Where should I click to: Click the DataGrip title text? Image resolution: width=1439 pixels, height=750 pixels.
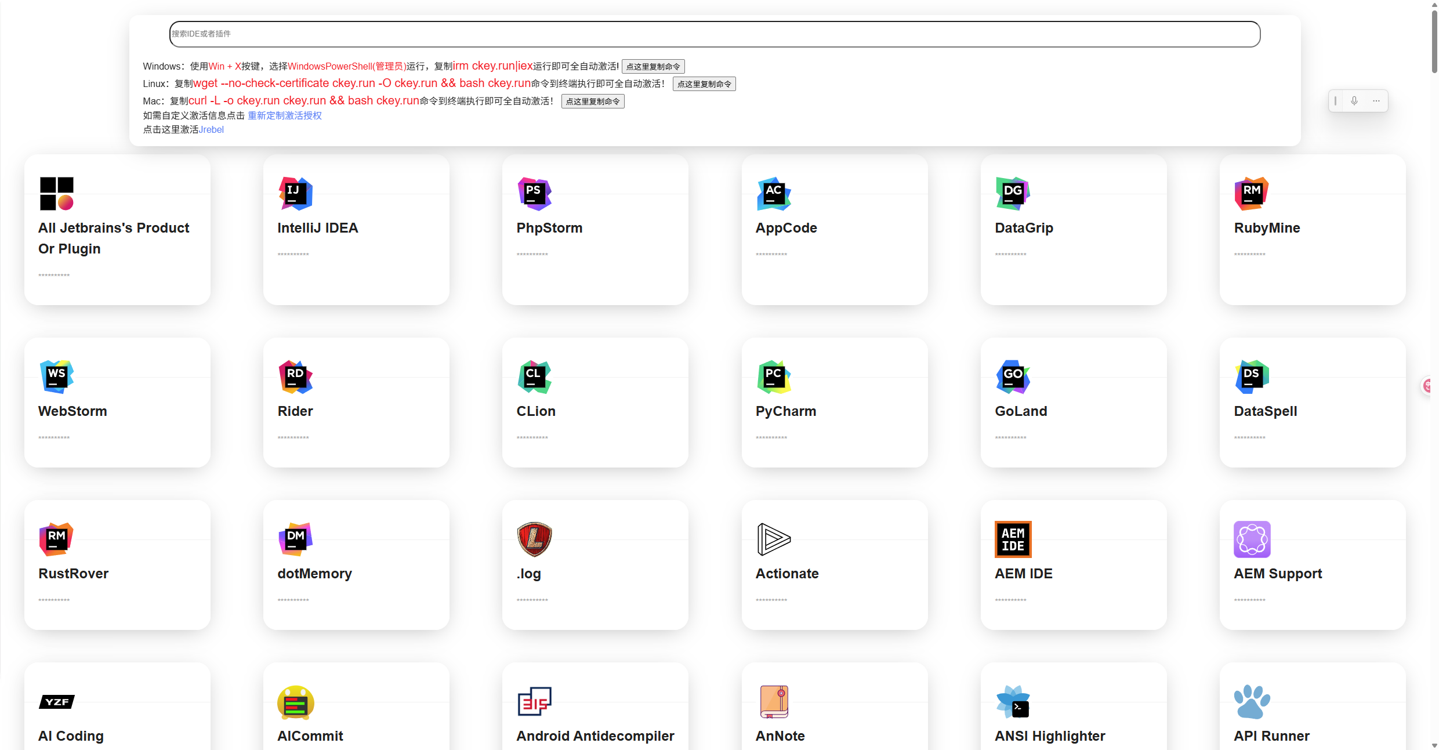click(x=1024, y=228)
